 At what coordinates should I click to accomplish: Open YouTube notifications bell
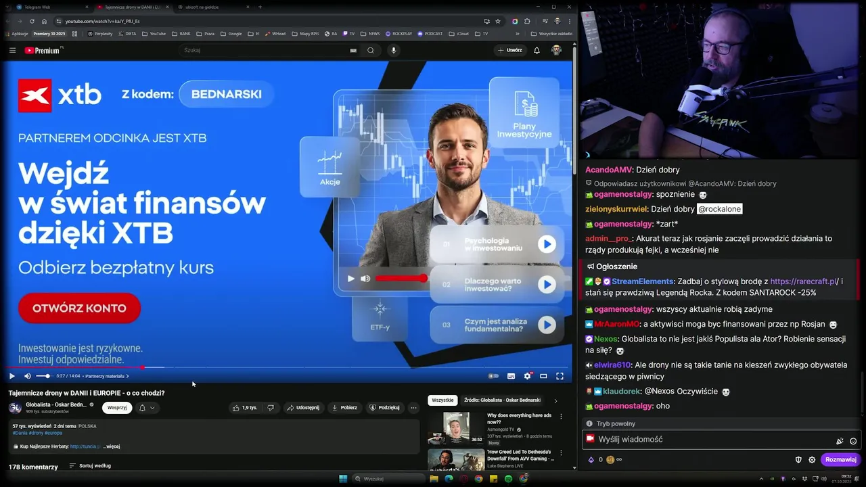pyautogui.click(x=537, y=50)
